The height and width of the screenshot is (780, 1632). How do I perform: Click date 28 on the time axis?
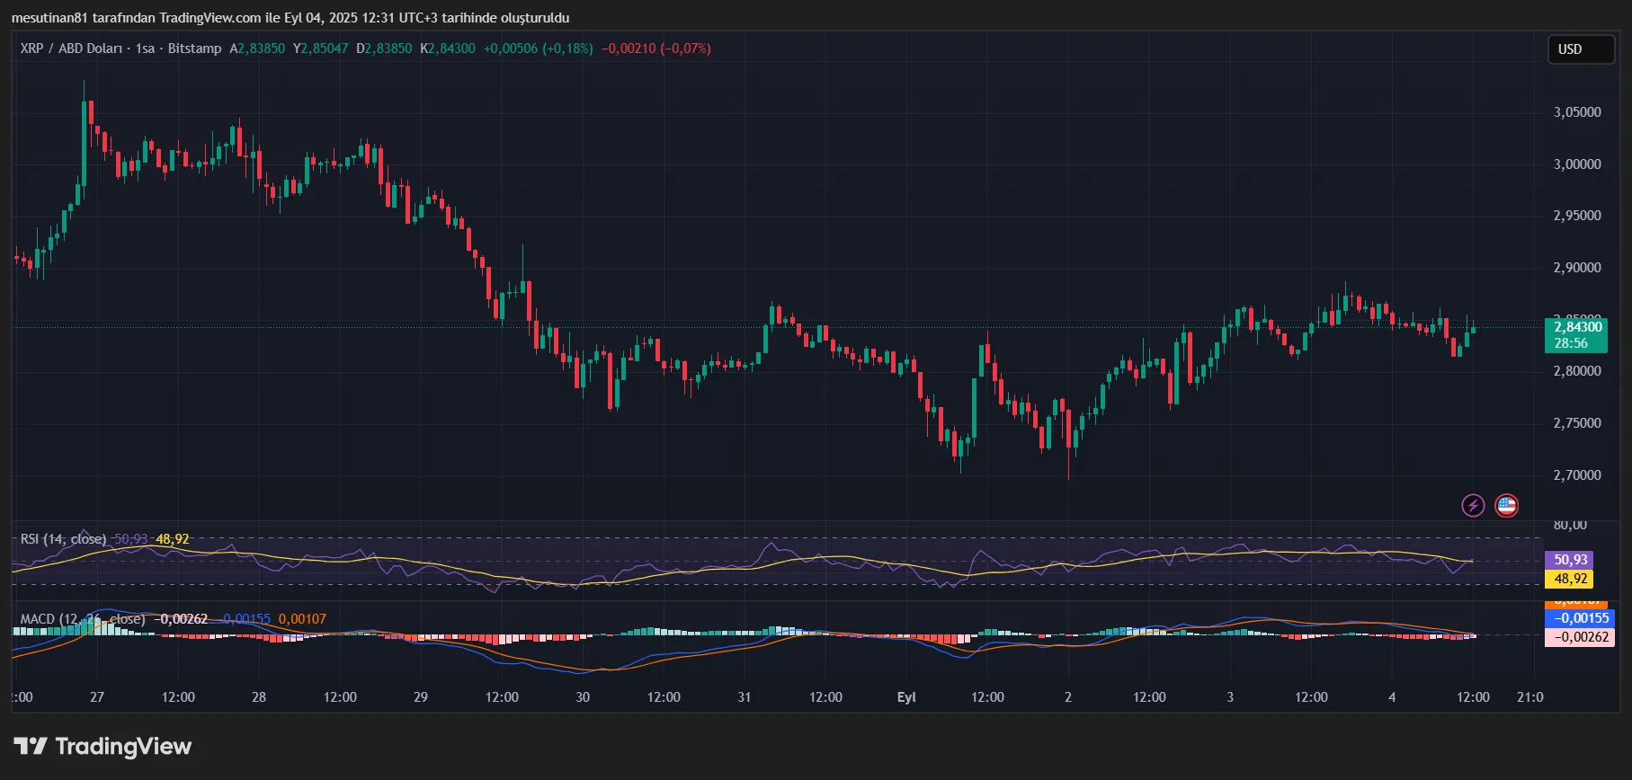coord(259,697)
